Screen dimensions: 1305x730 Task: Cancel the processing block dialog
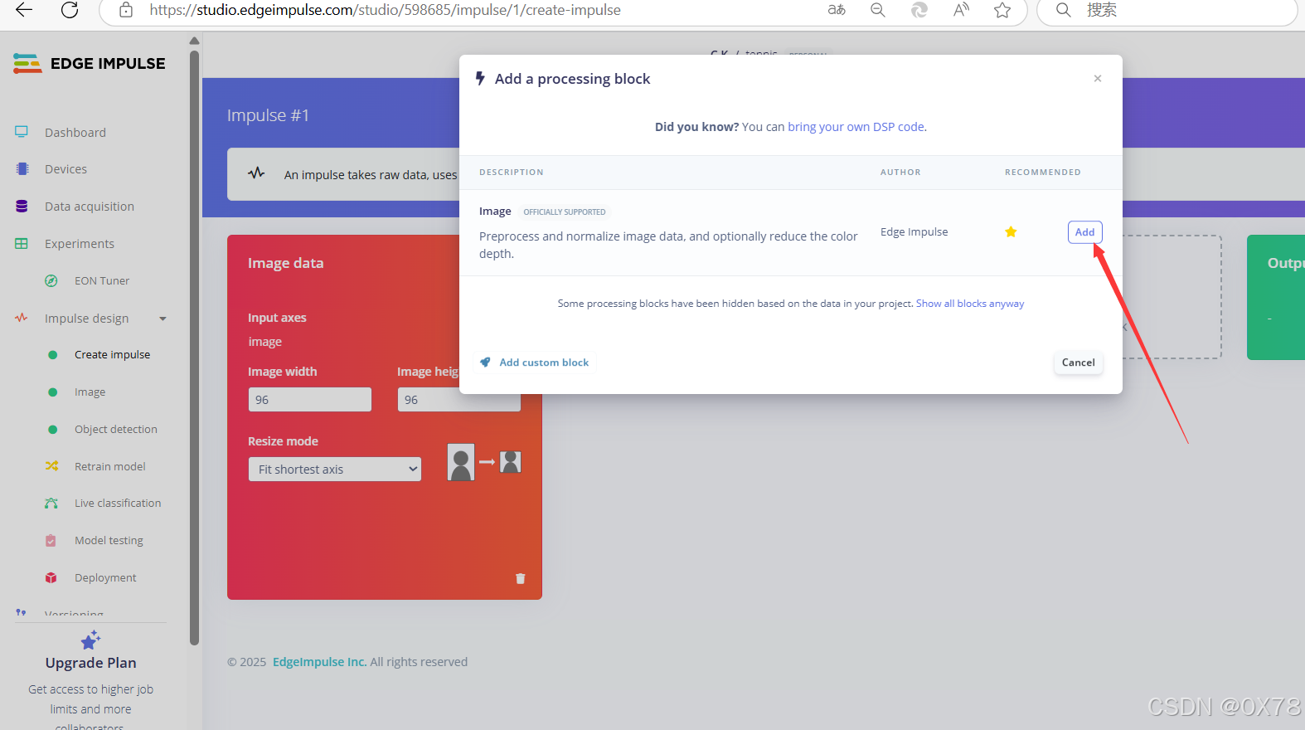pyautogui.click(x=1078, y=363)
